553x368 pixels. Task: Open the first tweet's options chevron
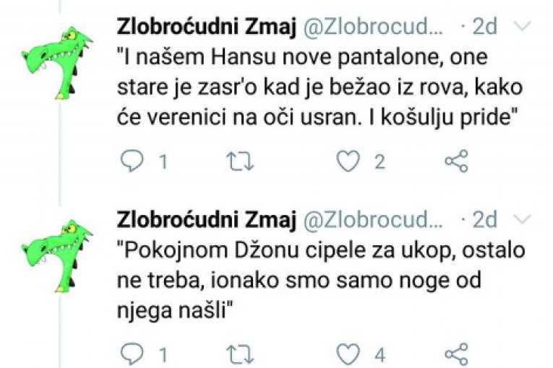(520, 27)
